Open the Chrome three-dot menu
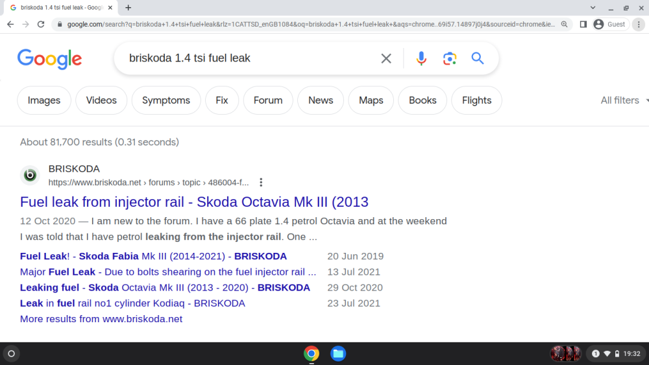The width and height of the screenshot is (649, 365). pyautogui.click(x=639, y=25)
